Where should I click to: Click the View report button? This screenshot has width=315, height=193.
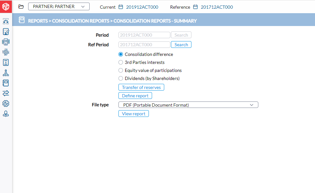pyautogui.click(x=133, y=114)
